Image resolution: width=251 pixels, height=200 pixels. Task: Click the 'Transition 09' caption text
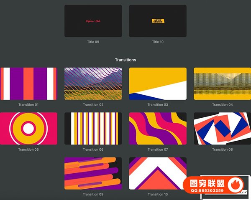tap(93, 195)
